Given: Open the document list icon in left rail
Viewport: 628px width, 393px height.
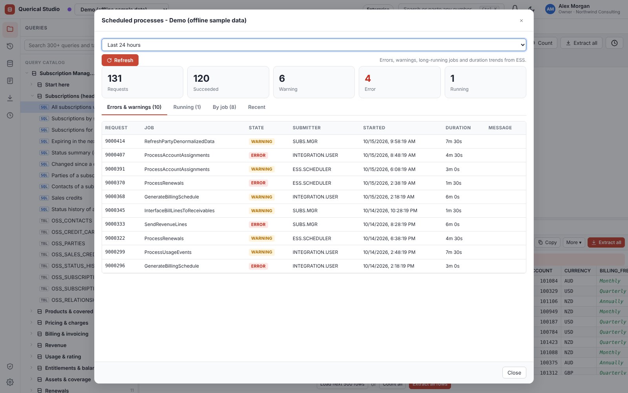Looking at the screenshot, I should tap(10, 81).
